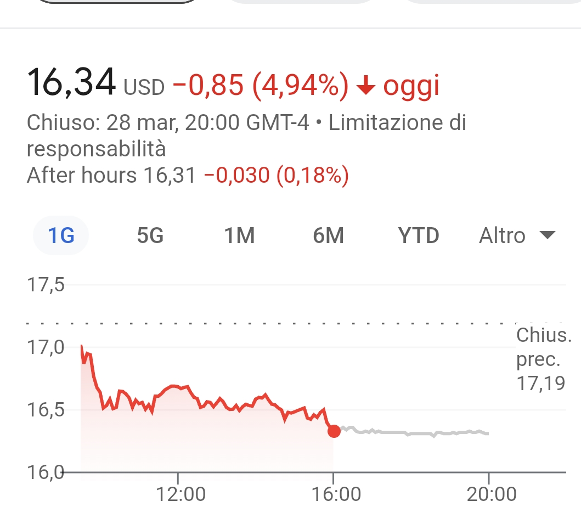Click the 17,5 price axis label

point(46,285)
